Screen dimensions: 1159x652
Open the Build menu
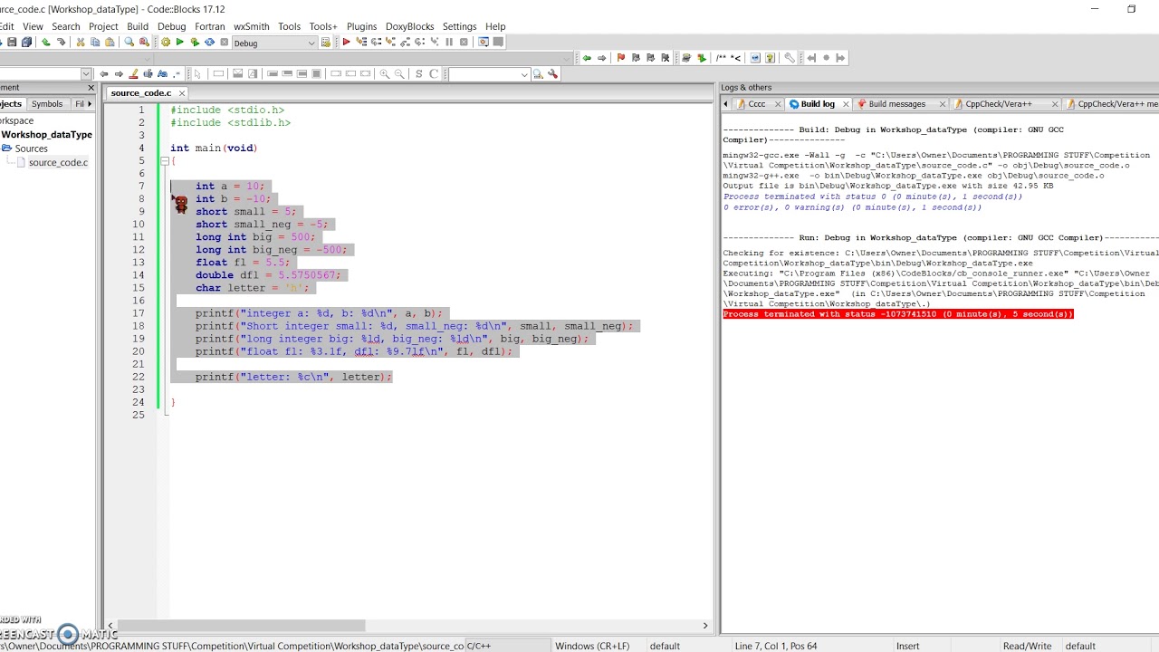point(137,26)
